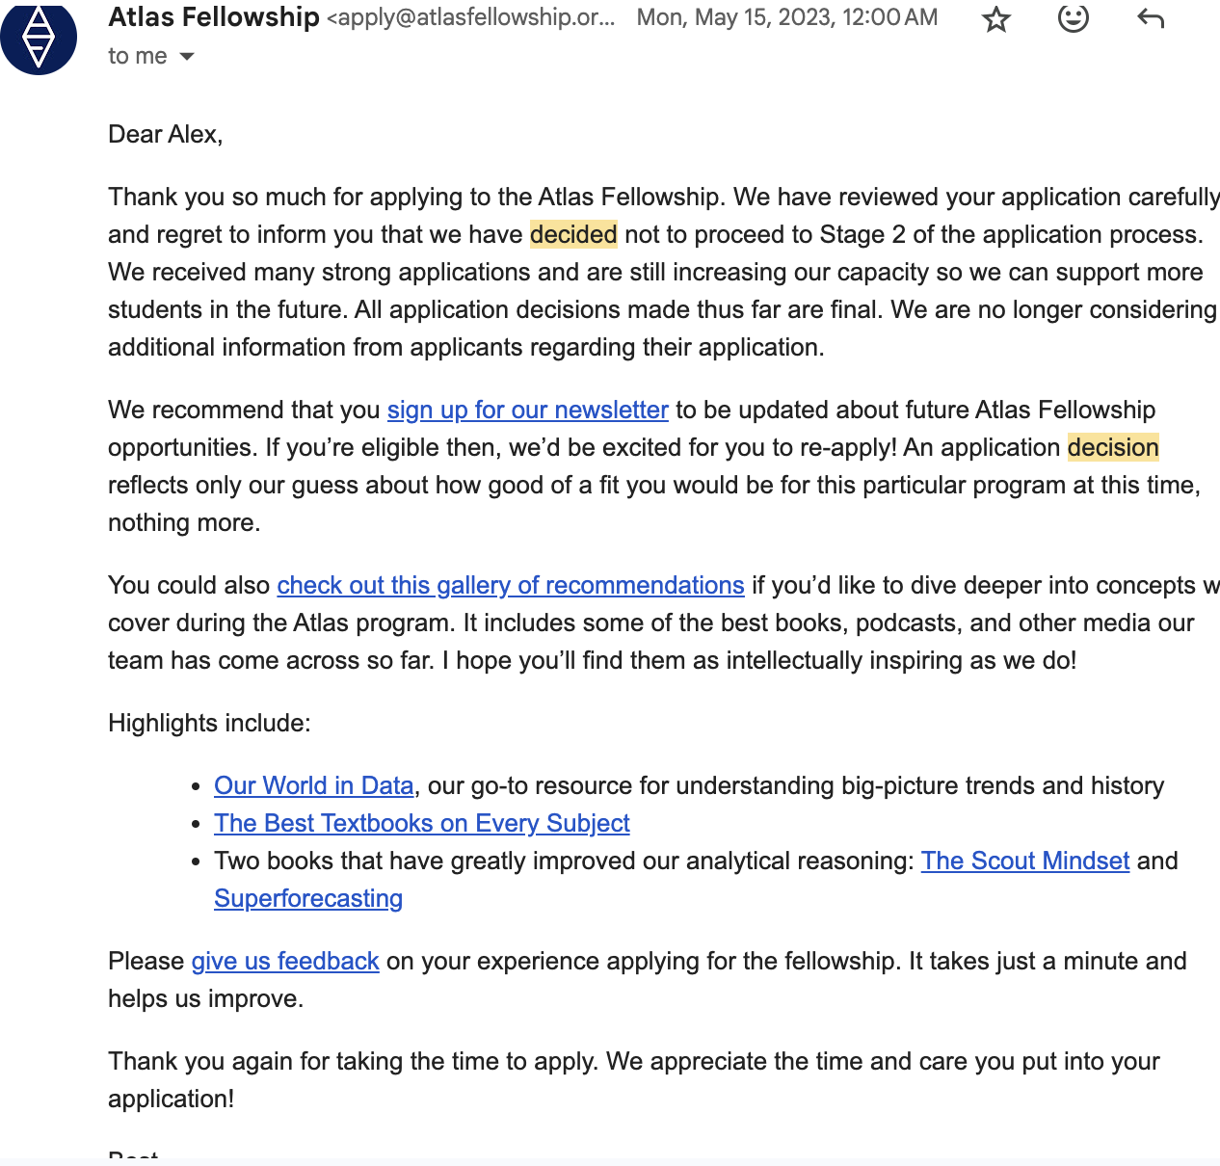
Task: Click the highlighted word "decided"
Action: click(x=573, y=234)
